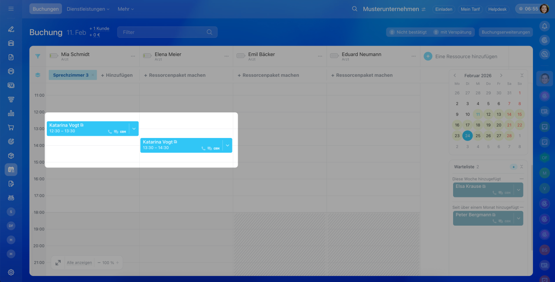Click the 3D box icon in left sidebar
The height and width of the screenshot is (282, 555).
11,155
